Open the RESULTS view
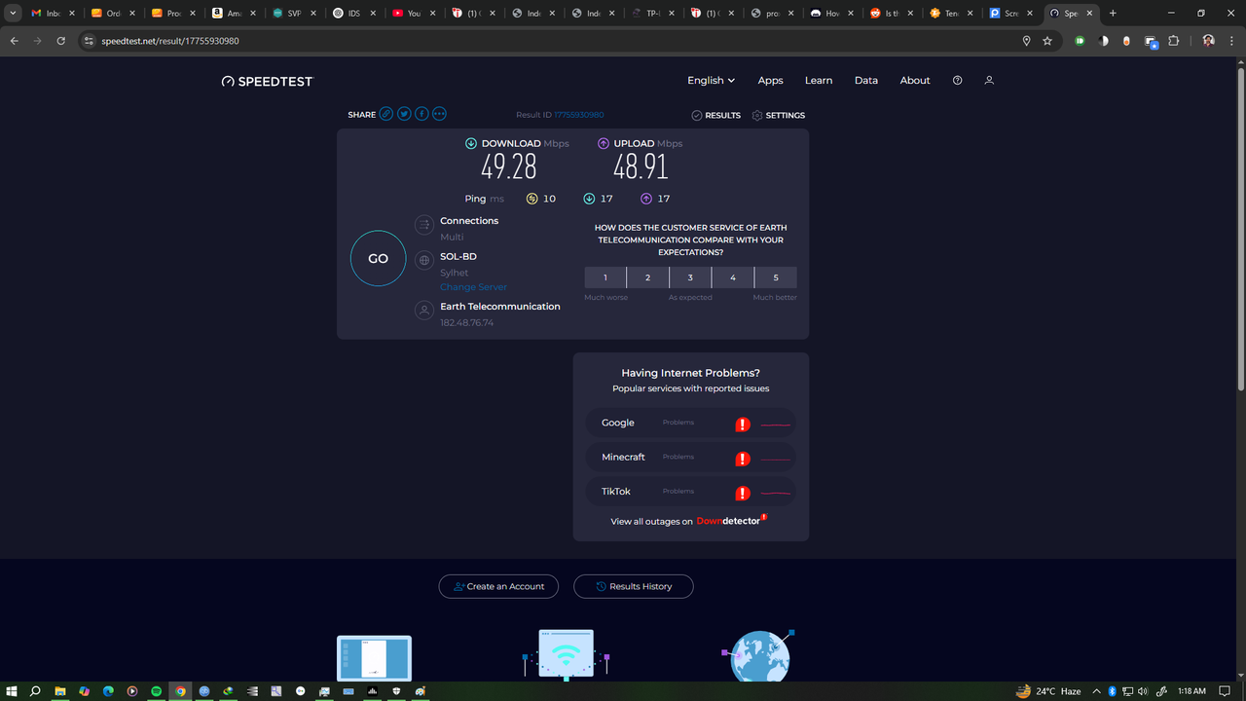Screen dimensions: 1246x701 [x=716, y=115]
